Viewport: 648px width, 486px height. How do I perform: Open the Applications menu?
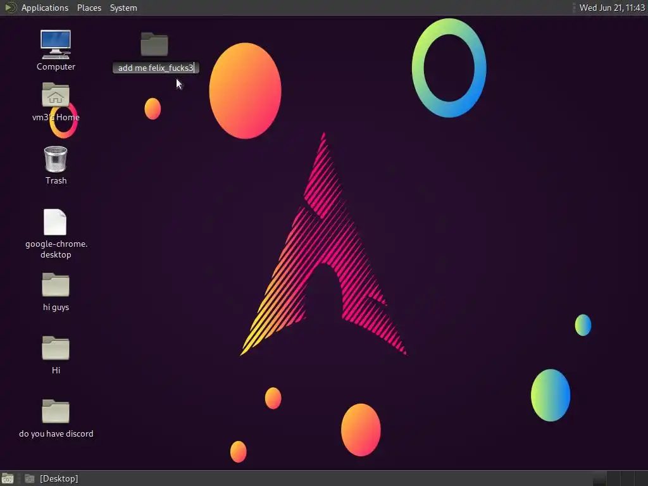pos(45,8)
